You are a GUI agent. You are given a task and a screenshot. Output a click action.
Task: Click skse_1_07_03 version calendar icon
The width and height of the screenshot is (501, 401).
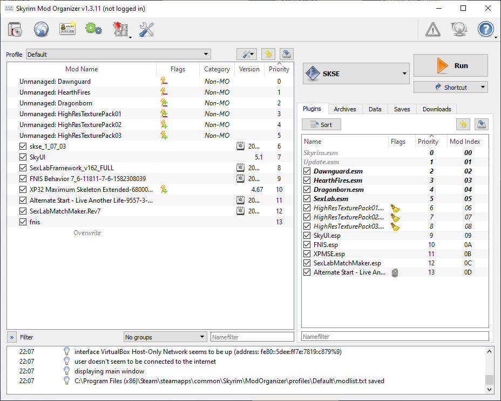click(240, 146)
